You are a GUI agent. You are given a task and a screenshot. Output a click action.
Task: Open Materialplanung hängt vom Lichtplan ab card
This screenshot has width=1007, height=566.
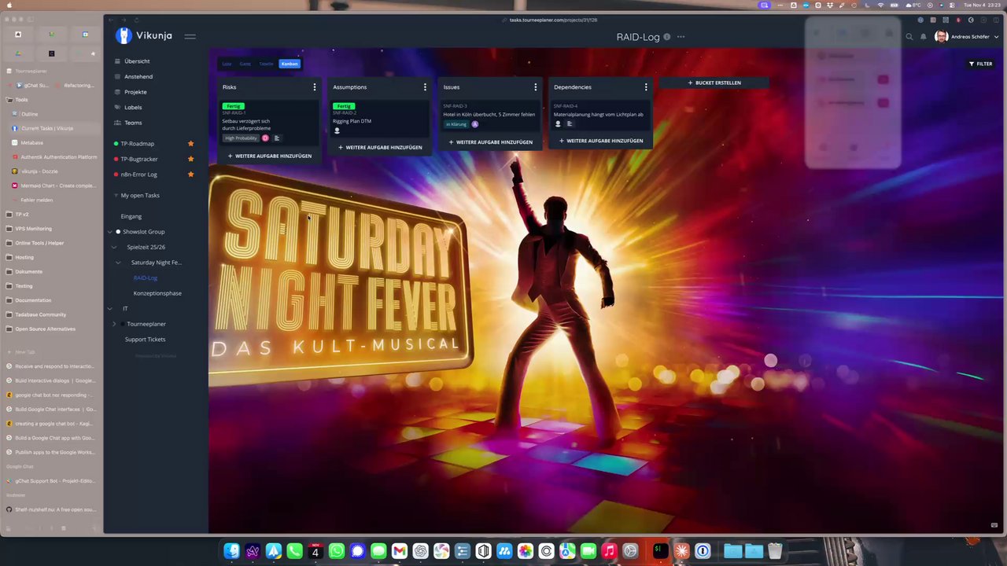coord(601,115)
